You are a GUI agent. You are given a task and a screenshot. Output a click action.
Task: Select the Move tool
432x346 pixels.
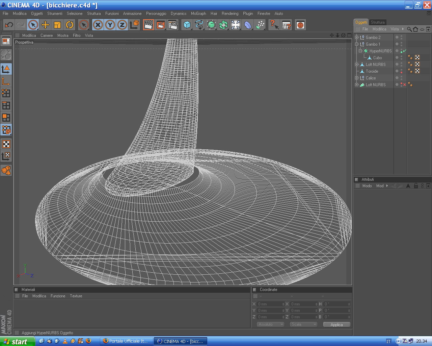click(45, 25)
